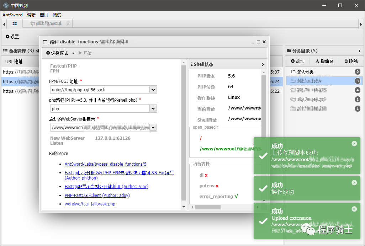Expand the FPM/FCGI 地址 combo box arrow
365x246 pixels.
point(153,90)
